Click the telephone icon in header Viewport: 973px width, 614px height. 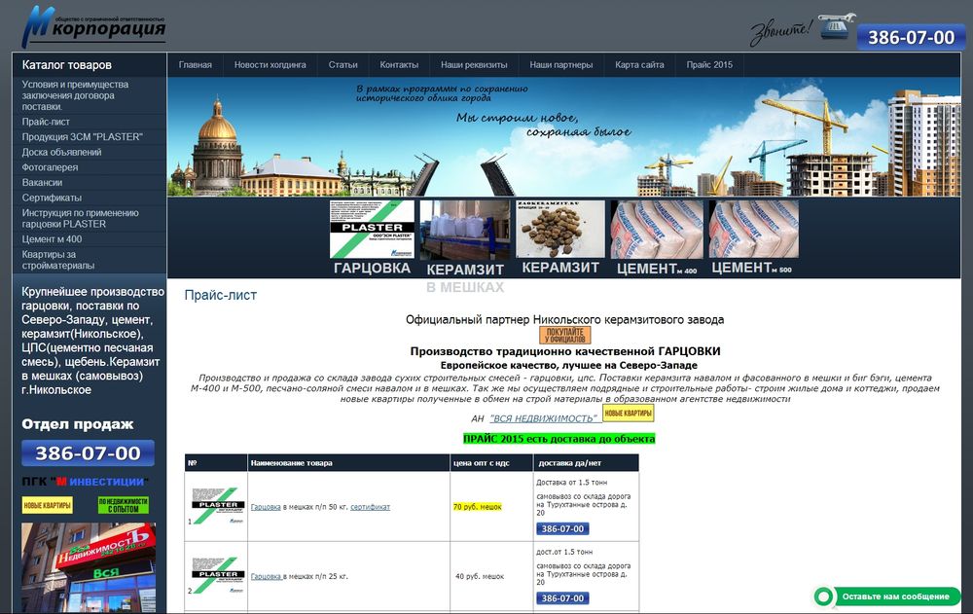(x=835, y=26)
